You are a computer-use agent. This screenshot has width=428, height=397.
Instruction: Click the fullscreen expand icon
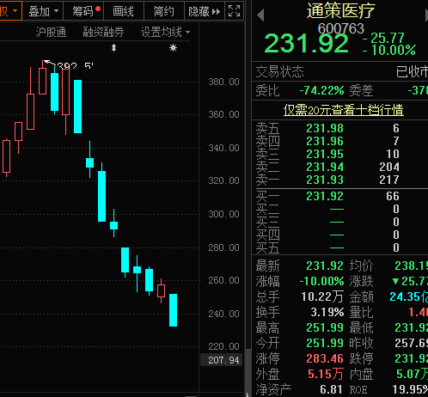pyautogui.click(x=234, y=11)
